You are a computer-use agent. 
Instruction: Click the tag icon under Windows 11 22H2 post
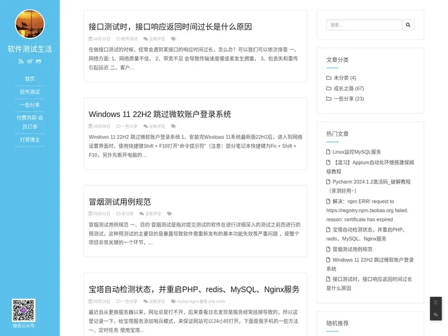click(174, 126)
